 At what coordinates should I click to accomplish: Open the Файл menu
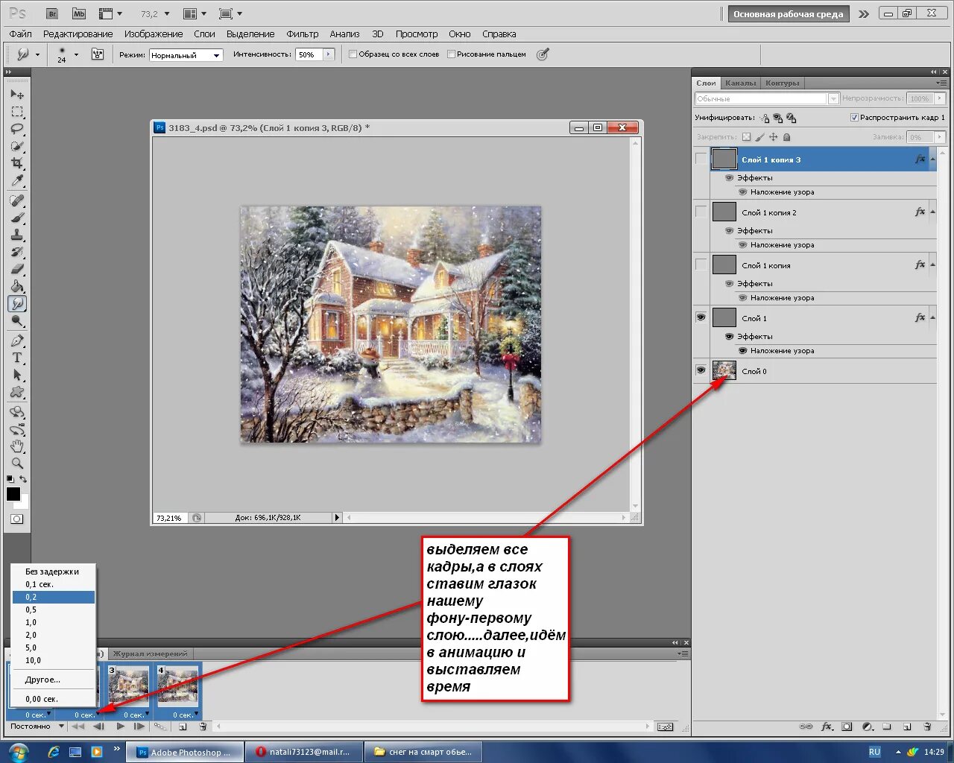20,34
